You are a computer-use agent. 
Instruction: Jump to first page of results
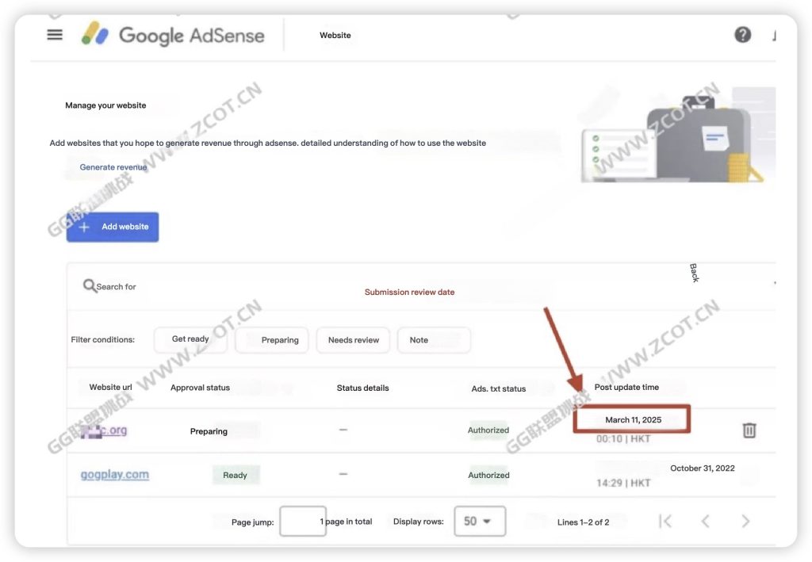665,521
